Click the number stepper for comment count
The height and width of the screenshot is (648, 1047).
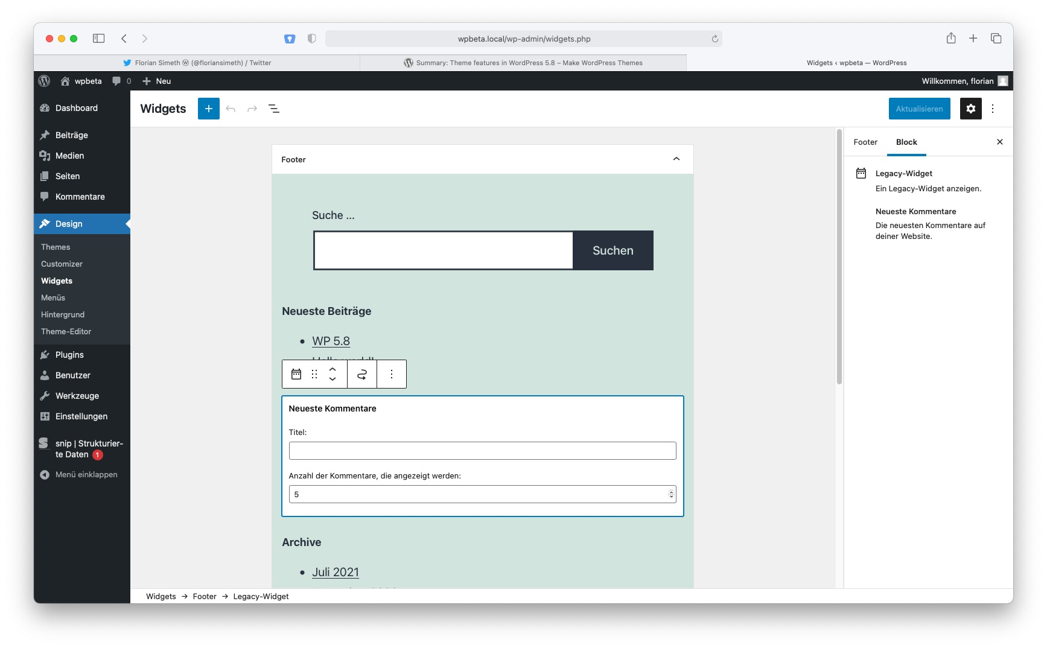(671, 494)
